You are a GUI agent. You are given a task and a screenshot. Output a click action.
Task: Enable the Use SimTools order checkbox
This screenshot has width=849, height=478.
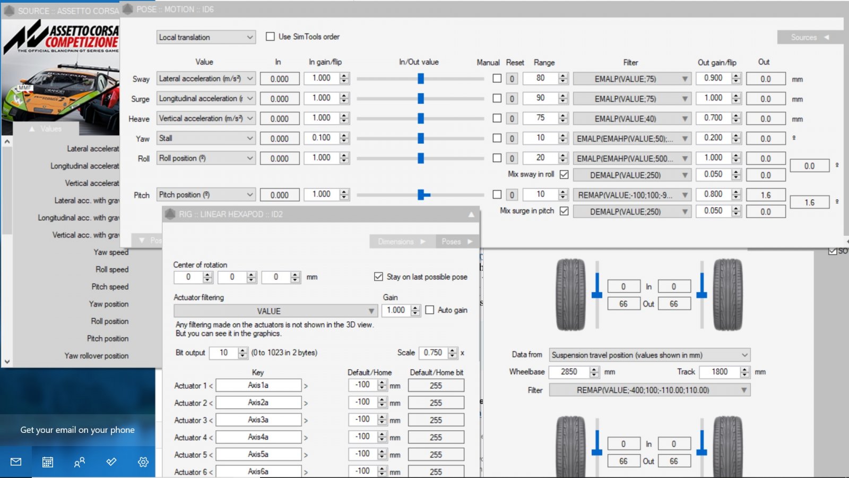(270, 37)
